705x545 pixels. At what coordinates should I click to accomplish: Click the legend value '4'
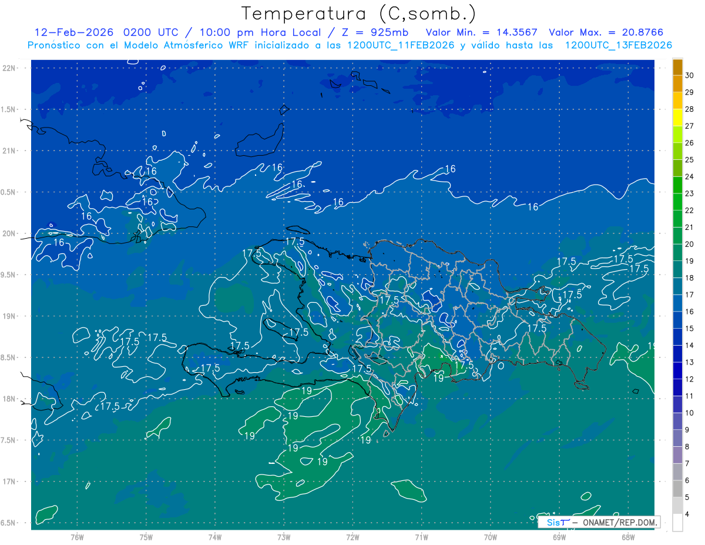pos(688,514)
